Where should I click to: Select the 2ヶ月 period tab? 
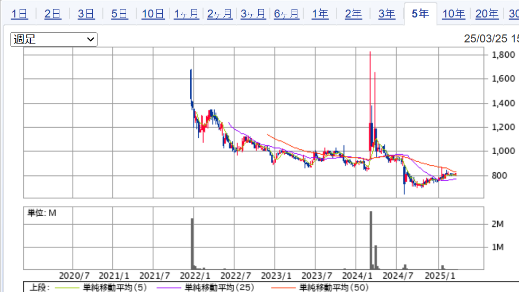[x=220, y=14]
